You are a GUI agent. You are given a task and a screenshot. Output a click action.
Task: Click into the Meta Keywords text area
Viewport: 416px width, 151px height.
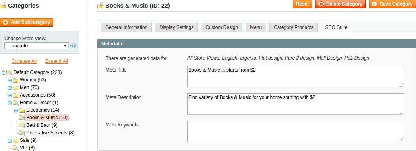pyautogui.click(x=295, y=132)
